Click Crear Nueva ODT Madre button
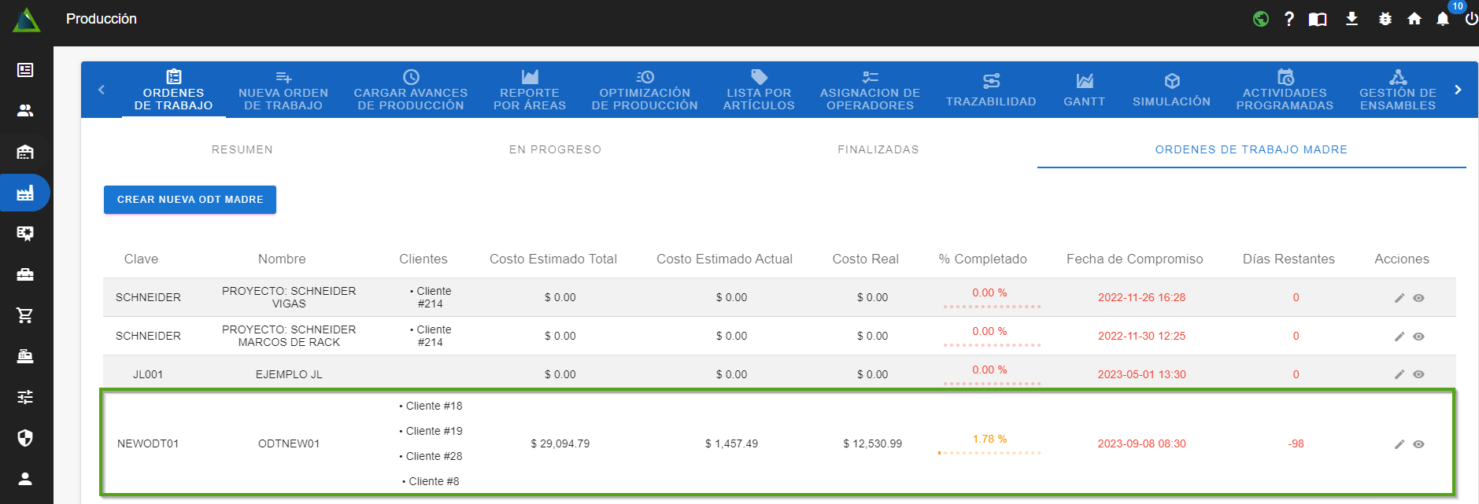Screen dimensions: 1479x504 (x=190, y=200)
